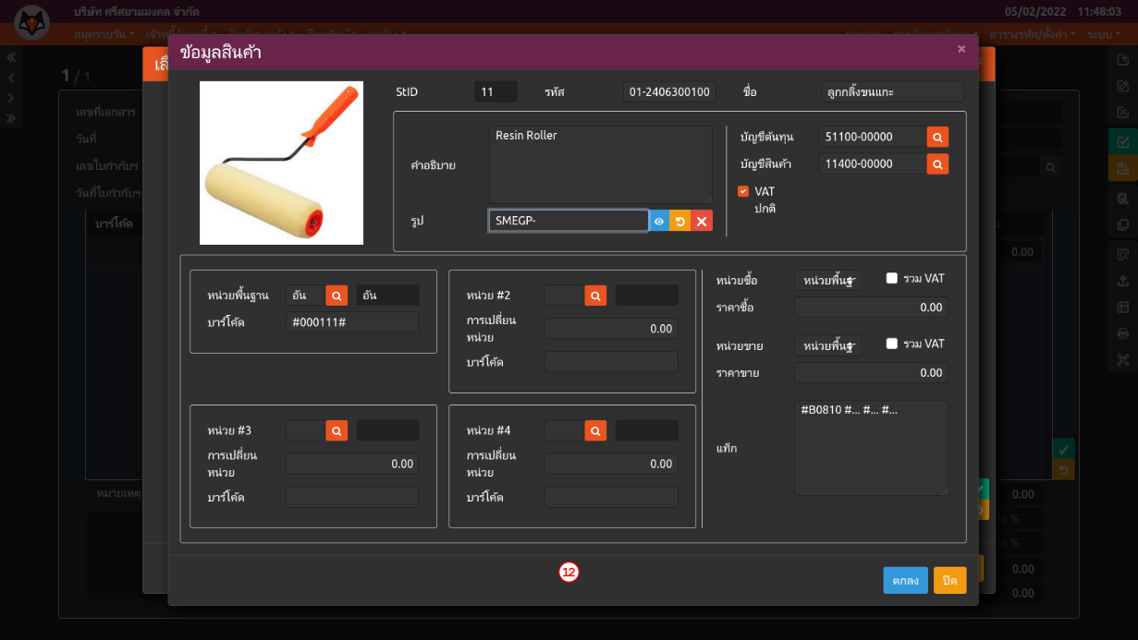The height and width of the screenshot is (640, 1138).
Task: Toggle the VAT ปกติ checkbox
Action: (x=743, y=192)
